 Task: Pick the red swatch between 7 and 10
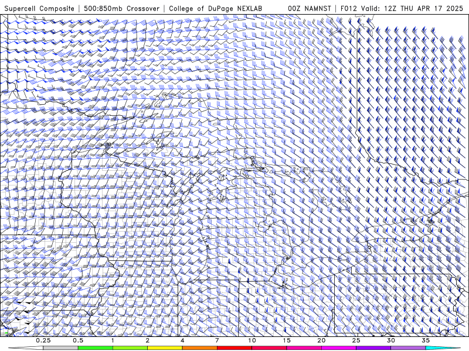[235, 348]
